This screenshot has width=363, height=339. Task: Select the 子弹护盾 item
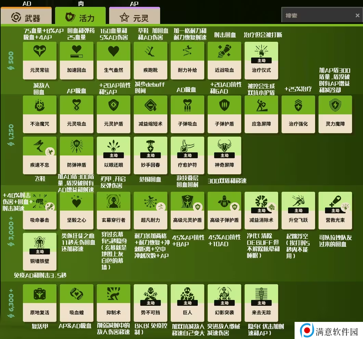click(x=224, y=114)
